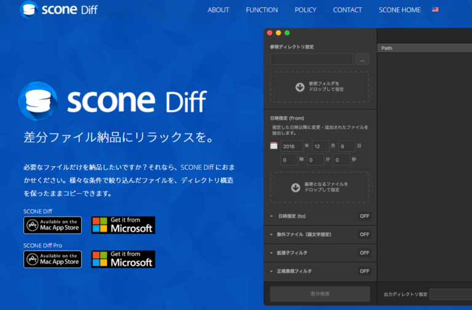This screenshot has height=310, width=472.
Task: Enable the 拡張子フィルタ OFF switch
Action: (364, 253)
